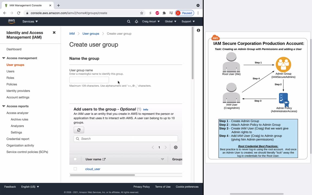The image size is (312, 195).
Task: Go to next page of users
Action: coord(165,147)
